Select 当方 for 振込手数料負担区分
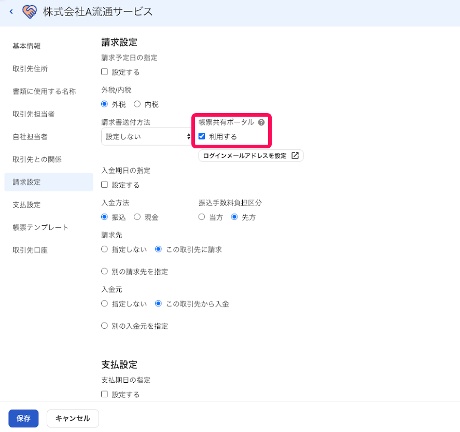 tap(202, 217)
